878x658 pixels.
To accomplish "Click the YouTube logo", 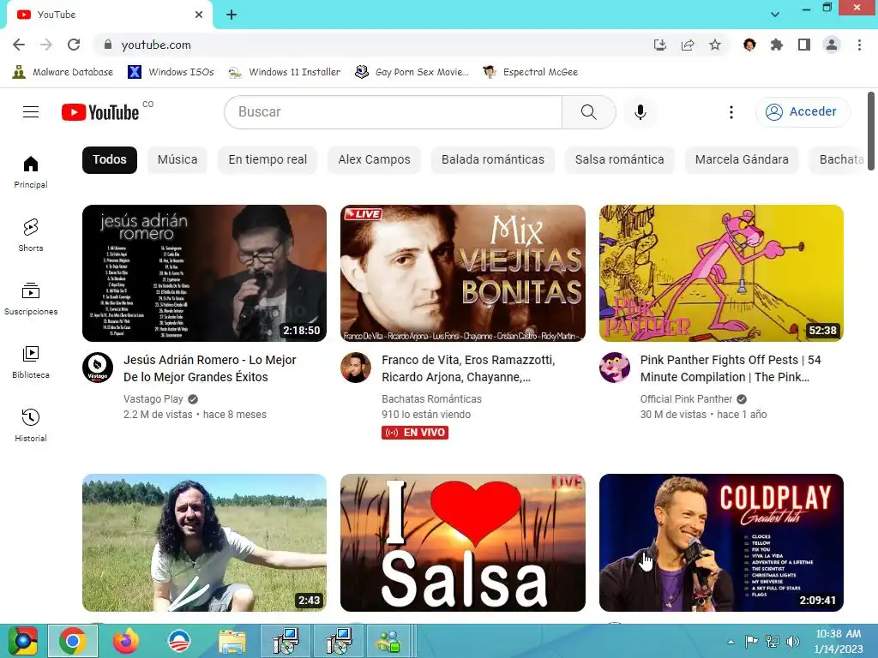I will 100,112.
